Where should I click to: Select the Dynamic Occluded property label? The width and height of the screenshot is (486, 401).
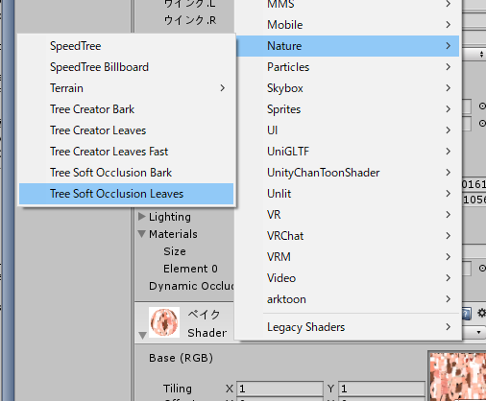191,286
